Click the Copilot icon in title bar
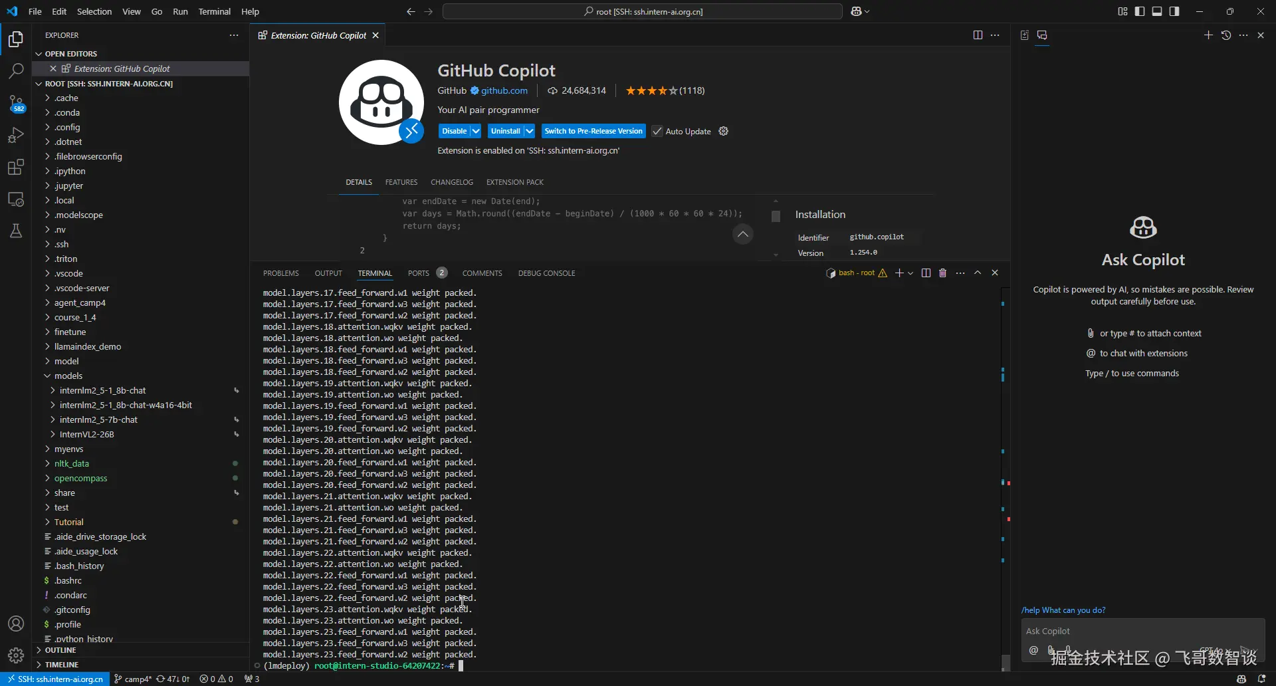 (x=857, y=11)
